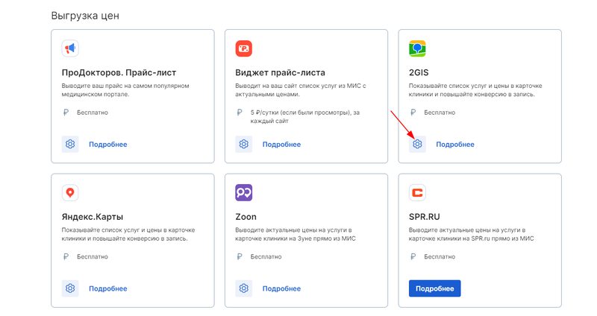The image size is (597, 316).
Task: Click the purple Zoon logo icon
Action: 244,192
